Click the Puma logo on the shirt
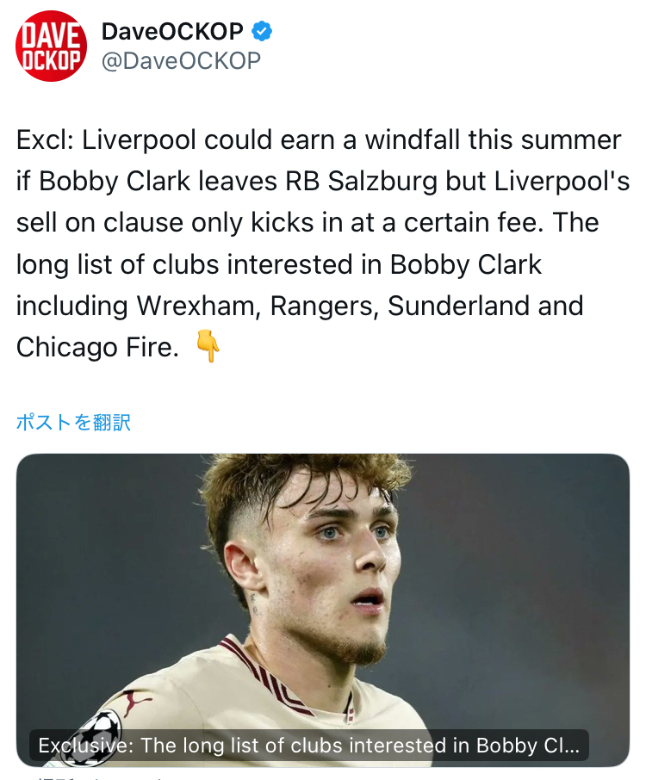Screen dimensions: 646x780 tap(136, 703)
